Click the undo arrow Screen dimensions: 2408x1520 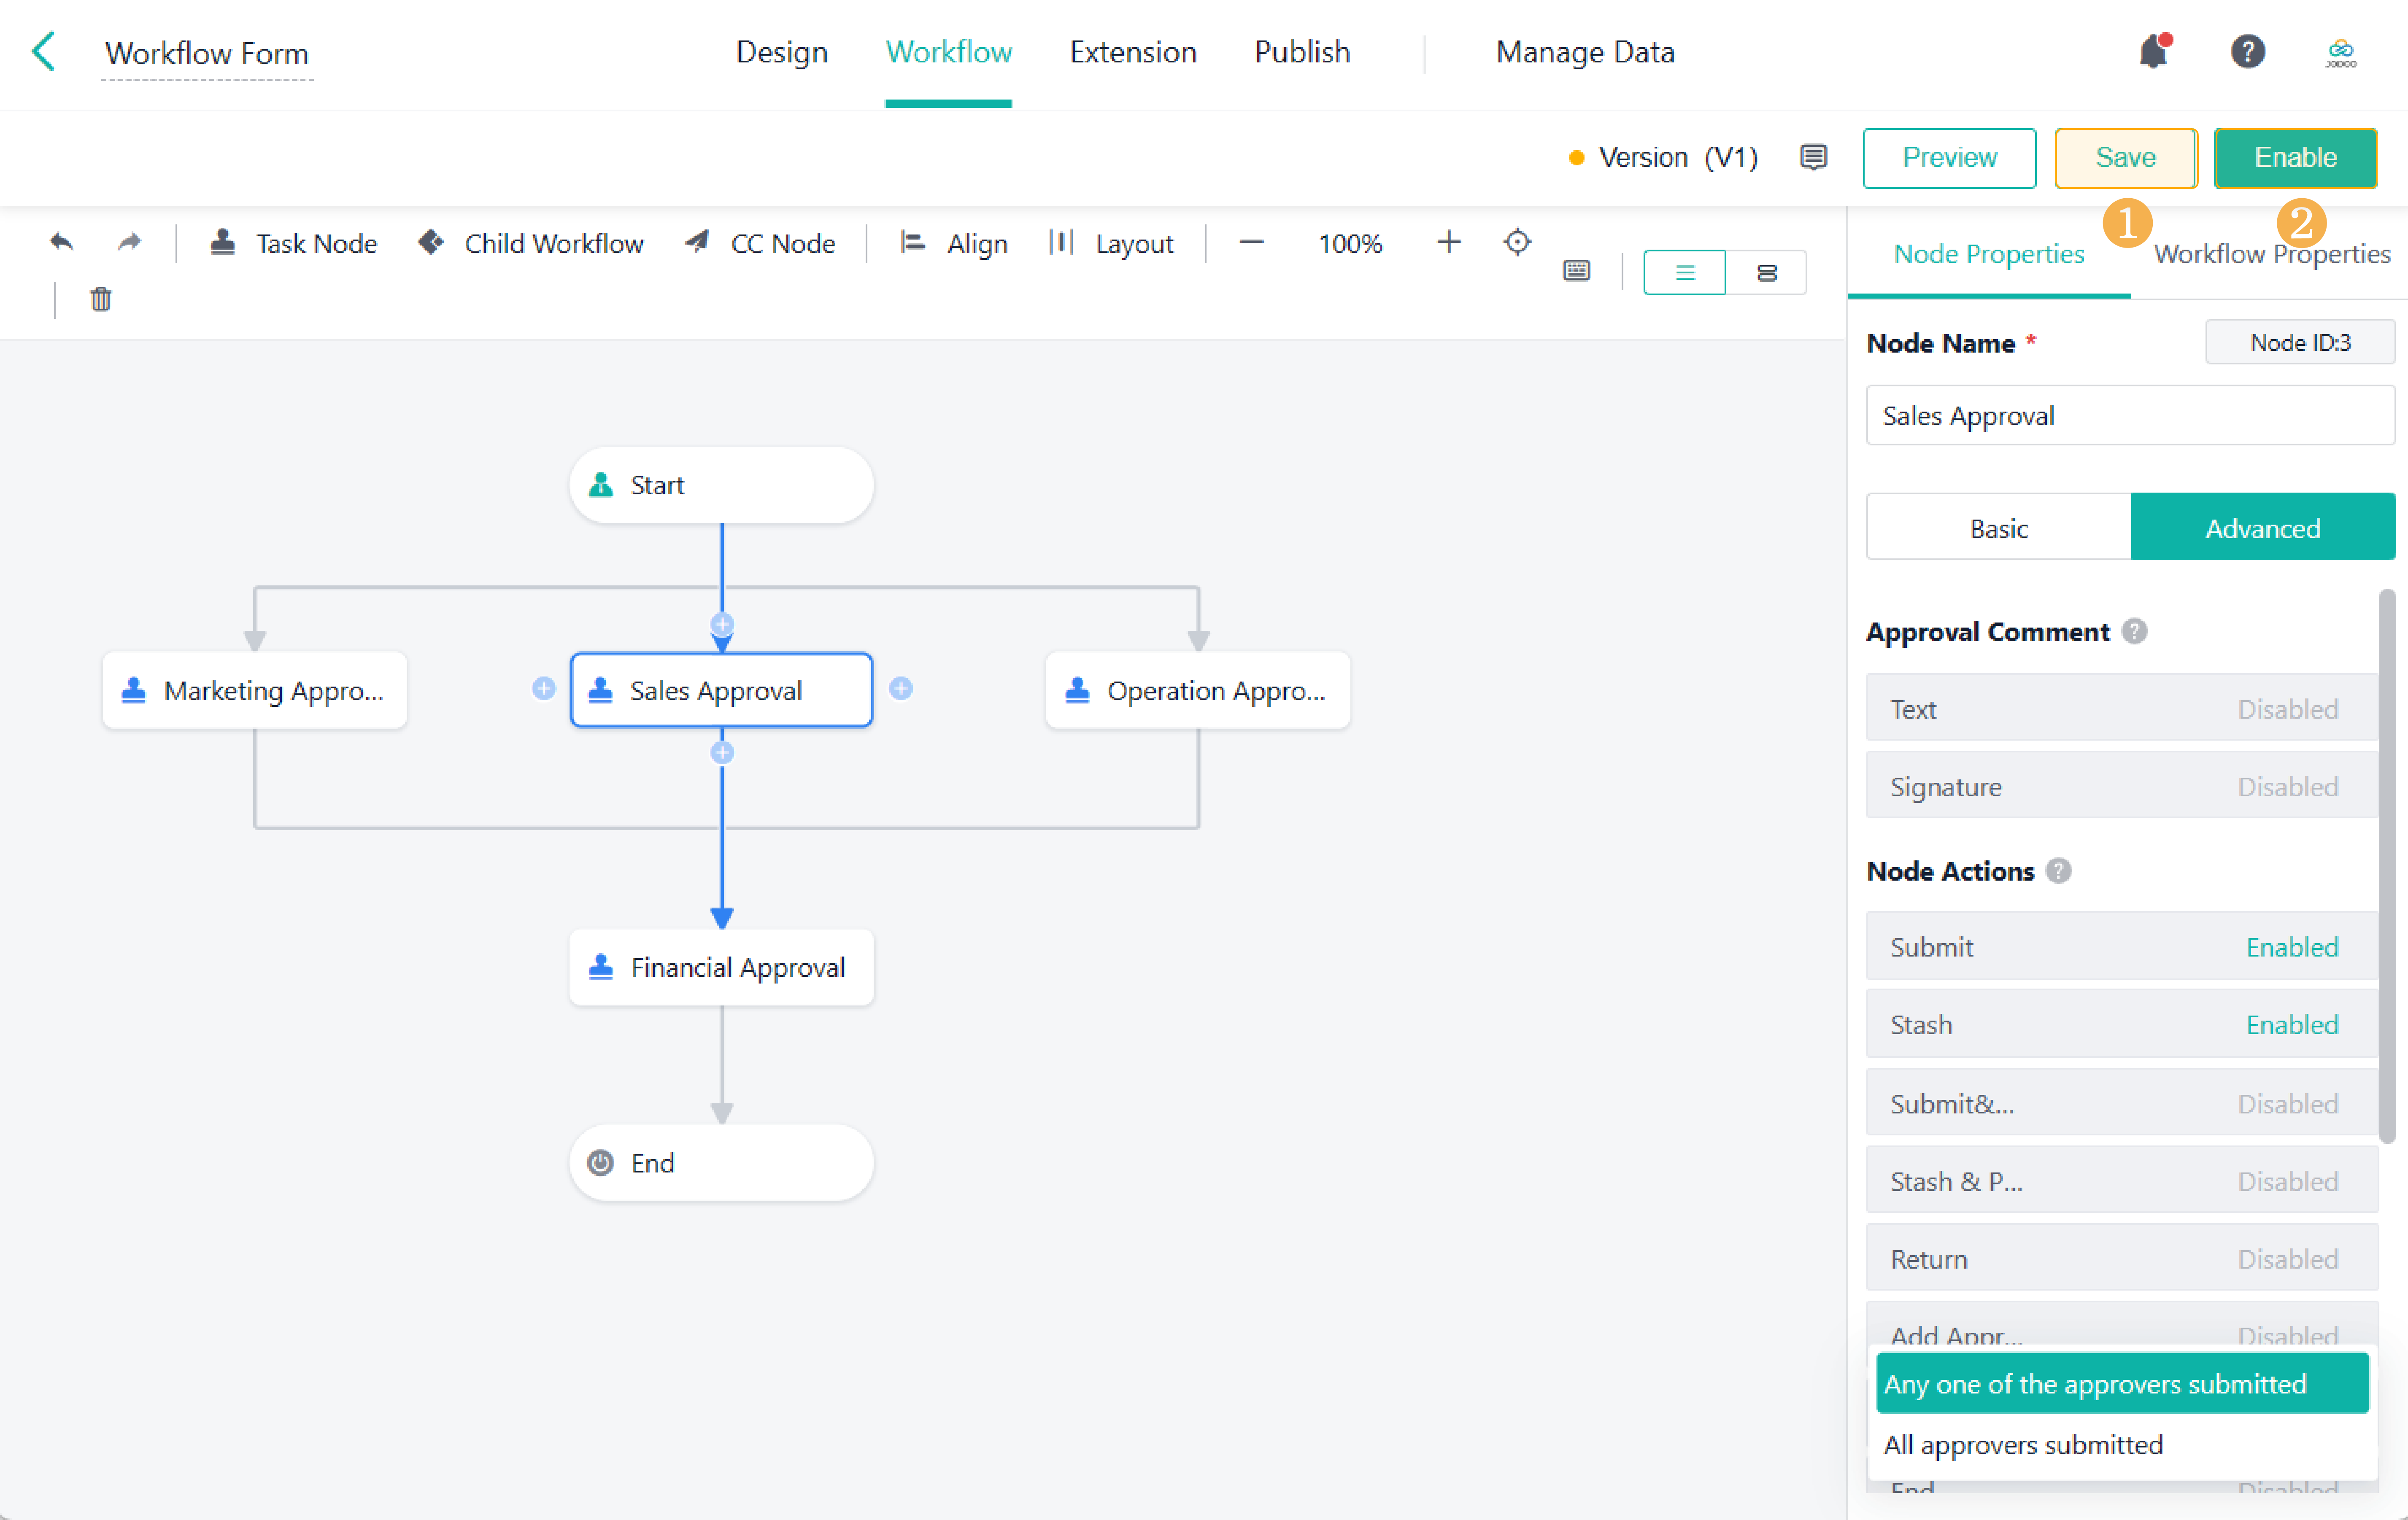click(x=61, y=242)
